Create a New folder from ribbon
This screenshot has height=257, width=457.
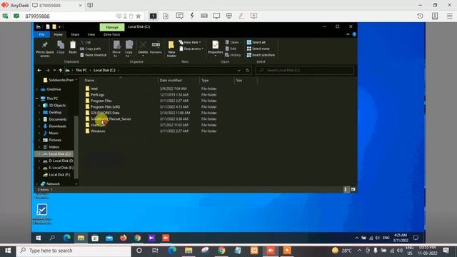[171, 49]
